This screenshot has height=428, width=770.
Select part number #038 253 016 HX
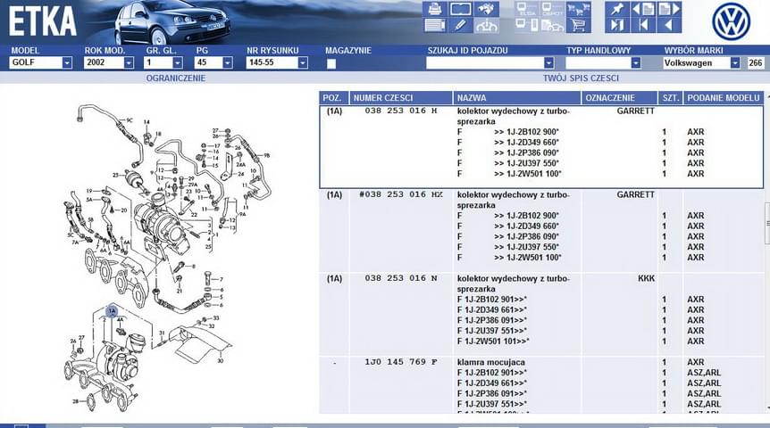[401, 194]
